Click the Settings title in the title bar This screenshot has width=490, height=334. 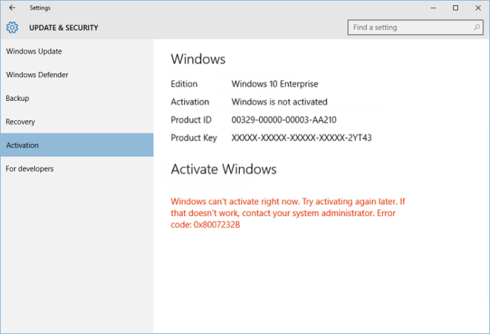[x=41, y=7]
